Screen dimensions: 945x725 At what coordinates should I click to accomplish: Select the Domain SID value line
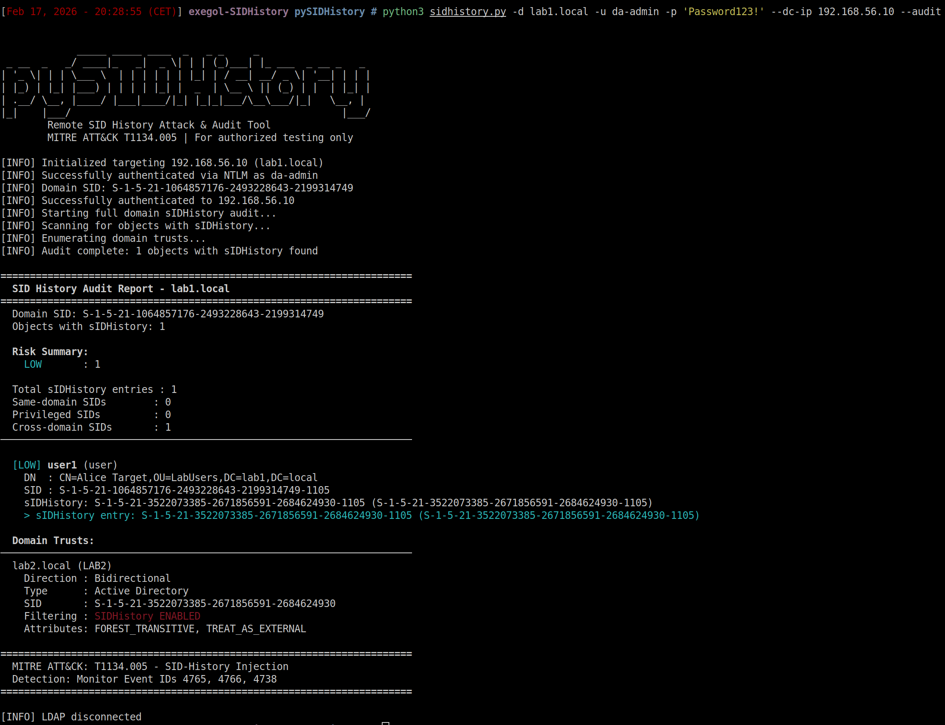point(168,314)
